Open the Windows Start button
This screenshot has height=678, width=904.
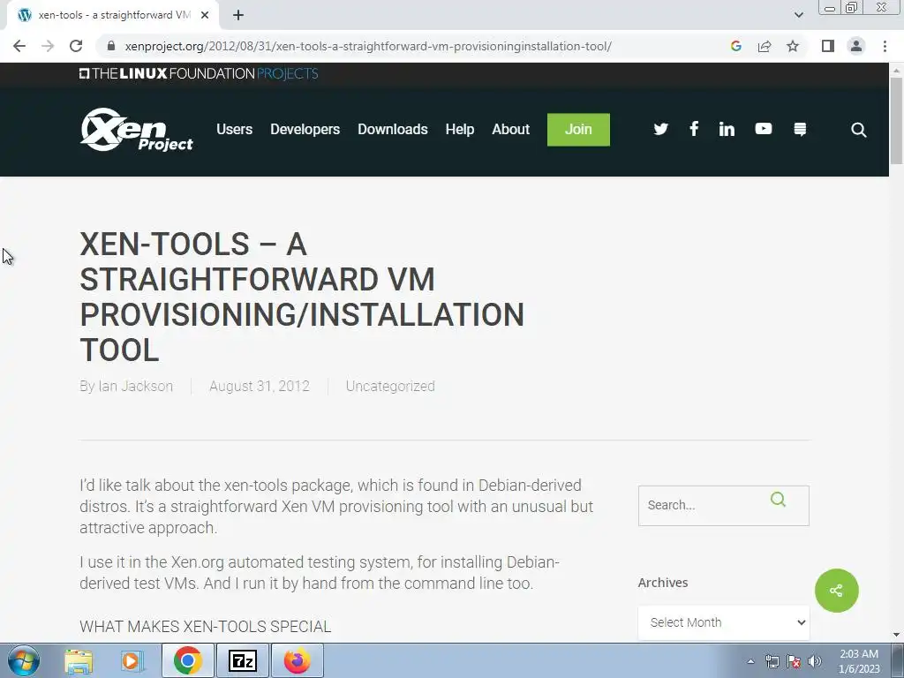coord(24,660)
